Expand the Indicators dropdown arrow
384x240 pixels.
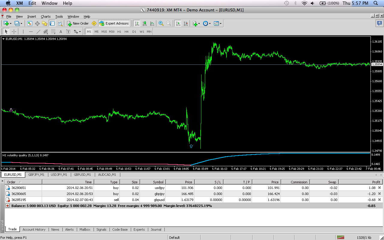[x=199, y=23]
